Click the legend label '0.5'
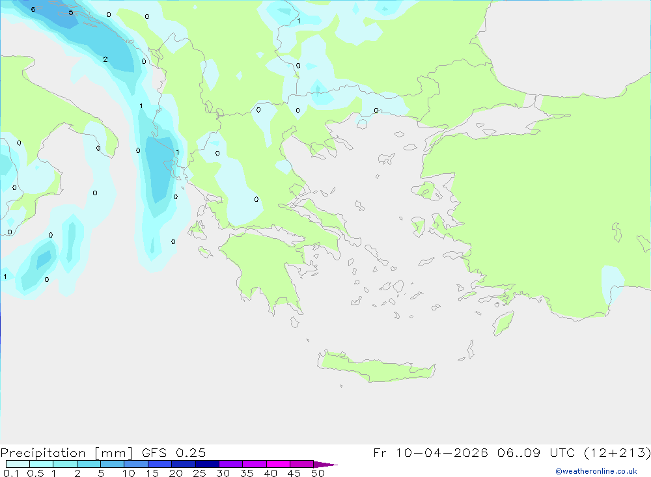The height and width of the screenshot is (477, 651). [x=35, y=473]
